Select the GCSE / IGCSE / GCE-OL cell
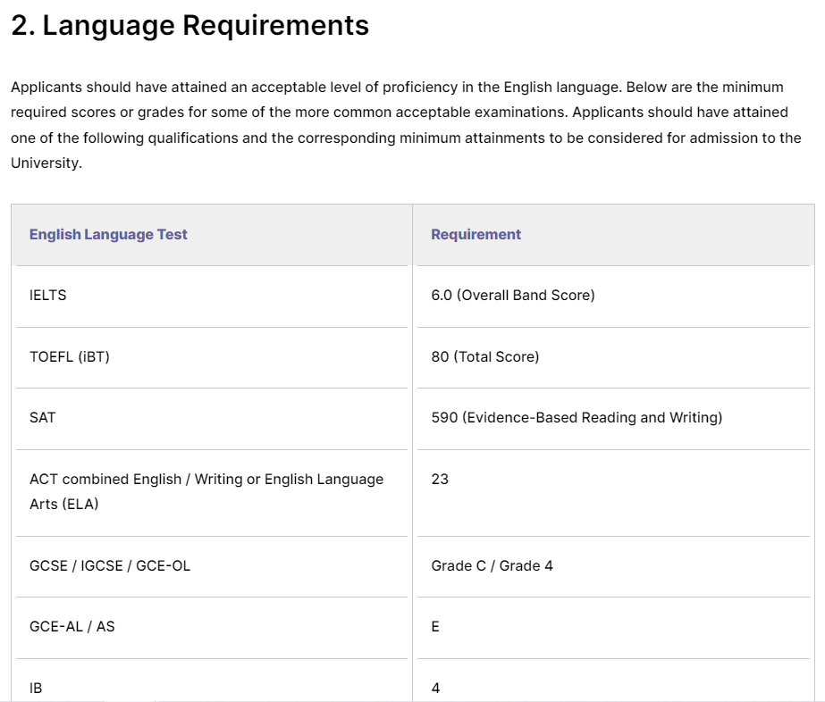The height and width of the screenshot is (702, 825). click(x=110, y=565)
